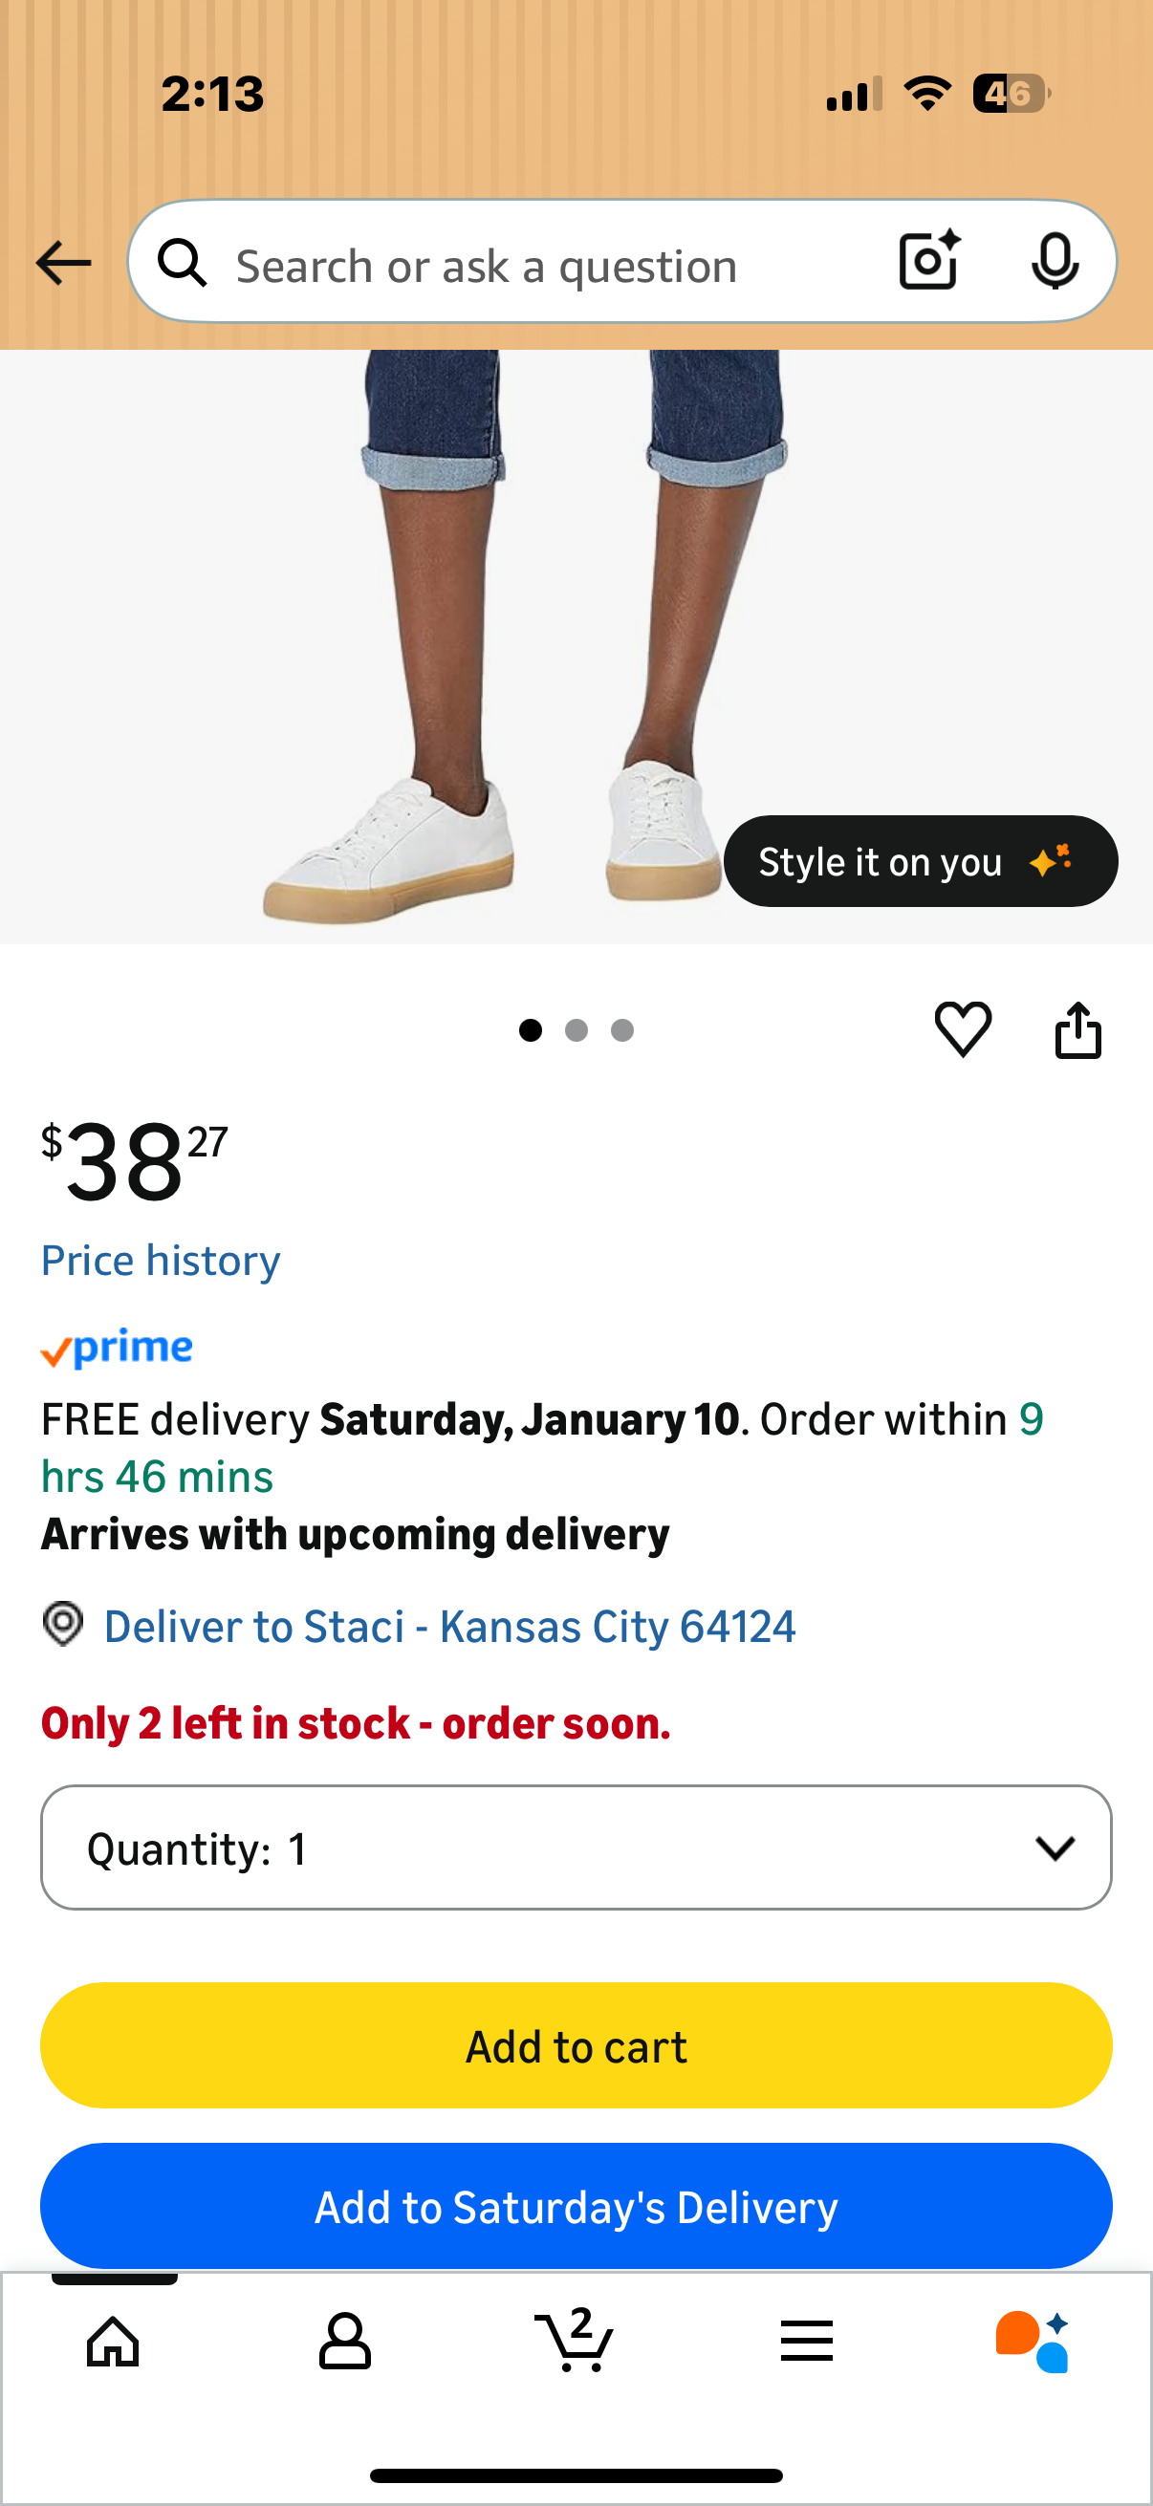Change the Kansas City 64124 delivery address

click(x=448, y=1626)
